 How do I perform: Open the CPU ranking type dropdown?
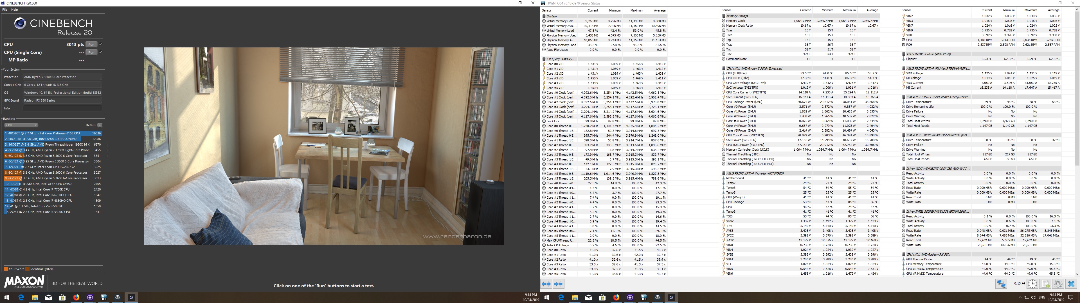point(21,125)
